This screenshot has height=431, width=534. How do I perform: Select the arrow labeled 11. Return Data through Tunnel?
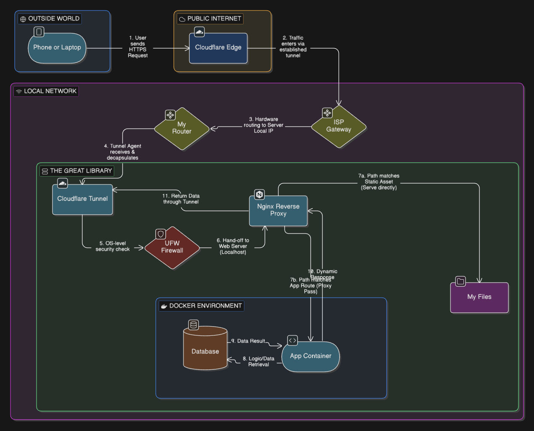coord(181,199)
